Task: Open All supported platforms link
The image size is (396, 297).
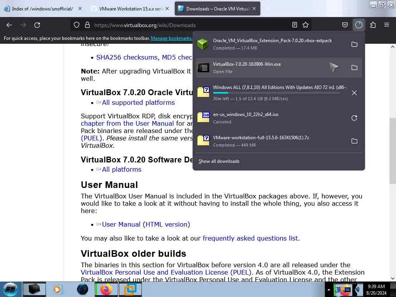Action: 138,102
